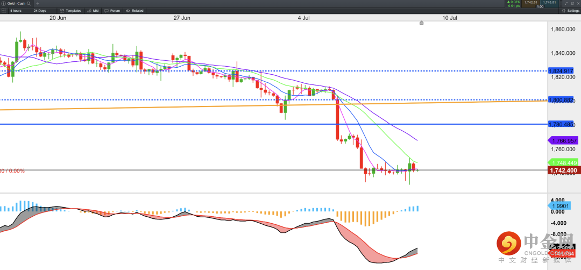Click the 1,760.000 price axis label
This screenshot has width=581, height=270.
tap(563, 150)
